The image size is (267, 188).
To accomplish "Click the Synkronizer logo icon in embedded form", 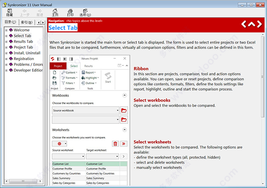I will tap(53, 59).
